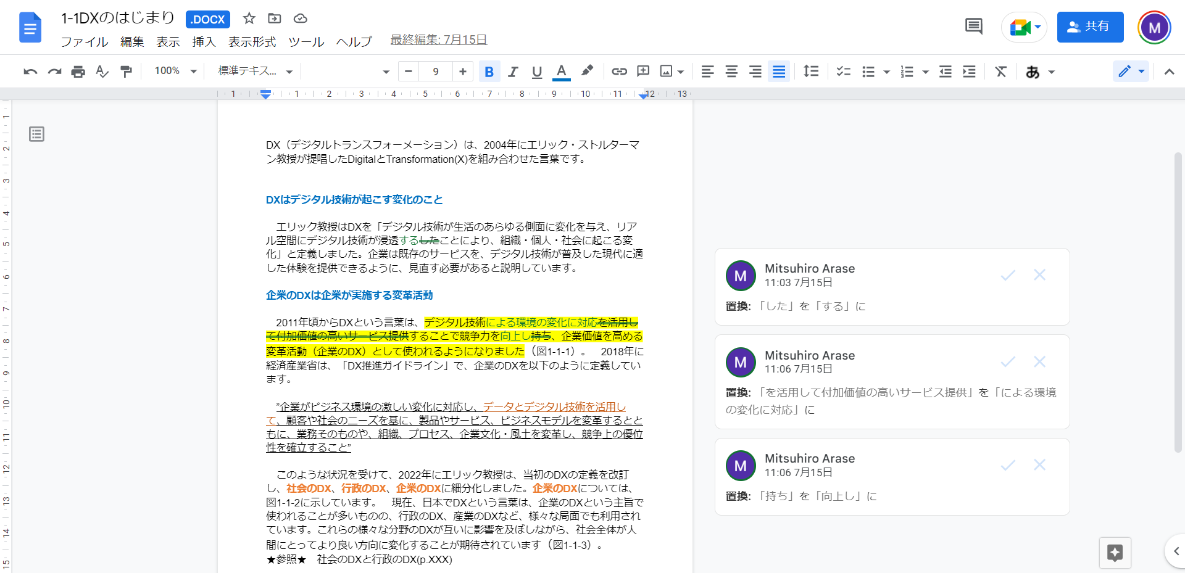Decrease font size

[x=408, y=72]
